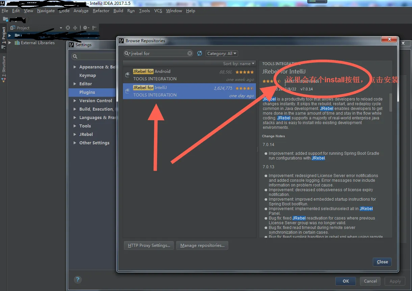Click the Manage repositories... button

pyautogui.click(x=202, y=245)
